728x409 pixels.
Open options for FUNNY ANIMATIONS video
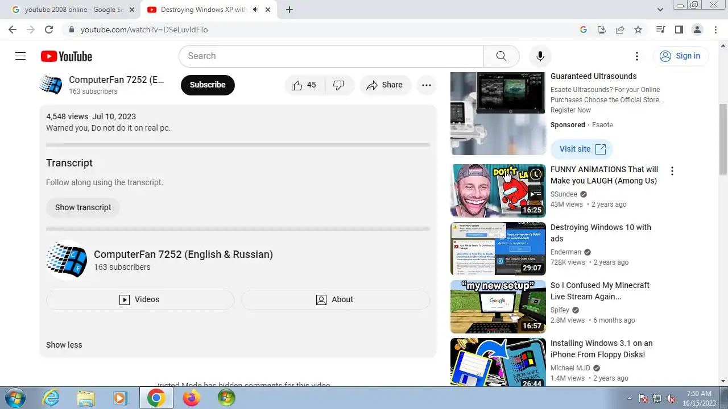point(672,171)
